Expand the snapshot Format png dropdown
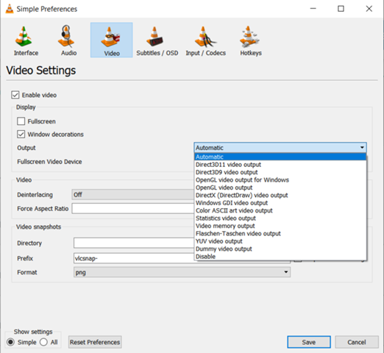384x353 pixels. [x=182, y=272]
